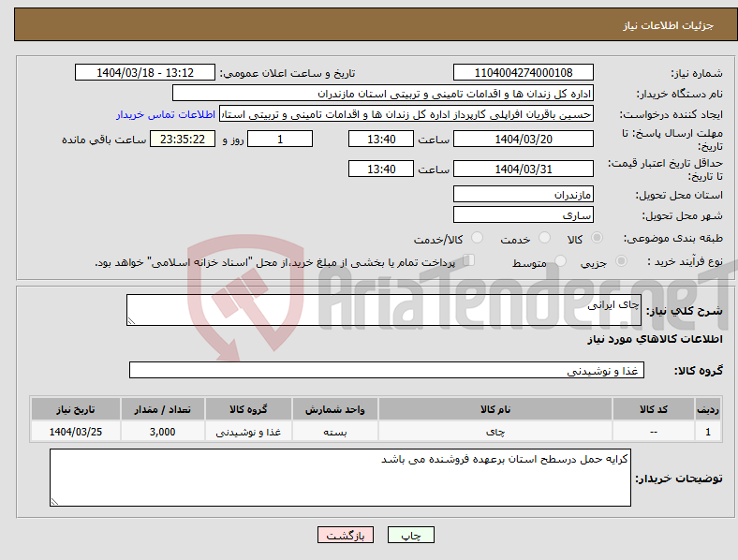This screenshot has height=560, width=738.
Task: Click the need number field 1104004274000108
Action: coord(524,72)
